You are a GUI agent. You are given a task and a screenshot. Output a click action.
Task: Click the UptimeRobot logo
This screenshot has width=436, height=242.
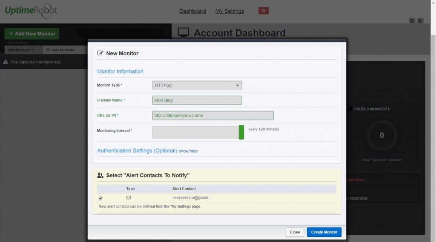[31, 11]
